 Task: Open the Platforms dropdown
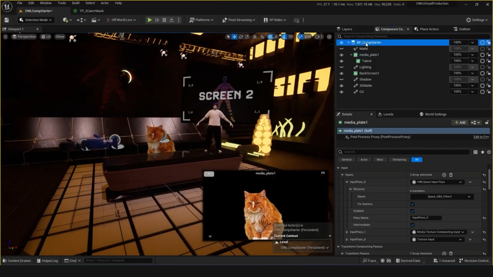(201, 20)
